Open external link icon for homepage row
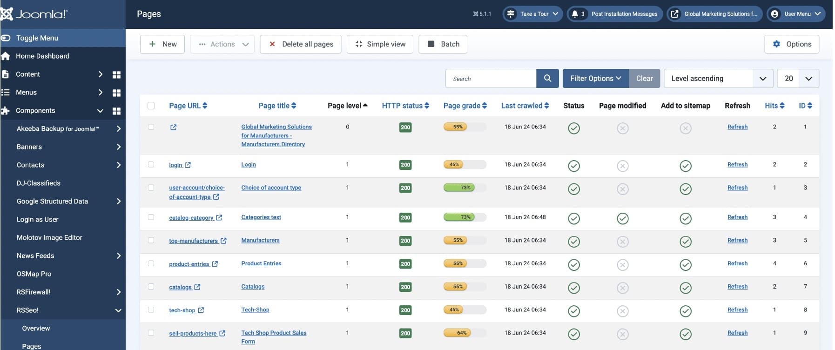835x350 pixels. [x=173, y=127]
